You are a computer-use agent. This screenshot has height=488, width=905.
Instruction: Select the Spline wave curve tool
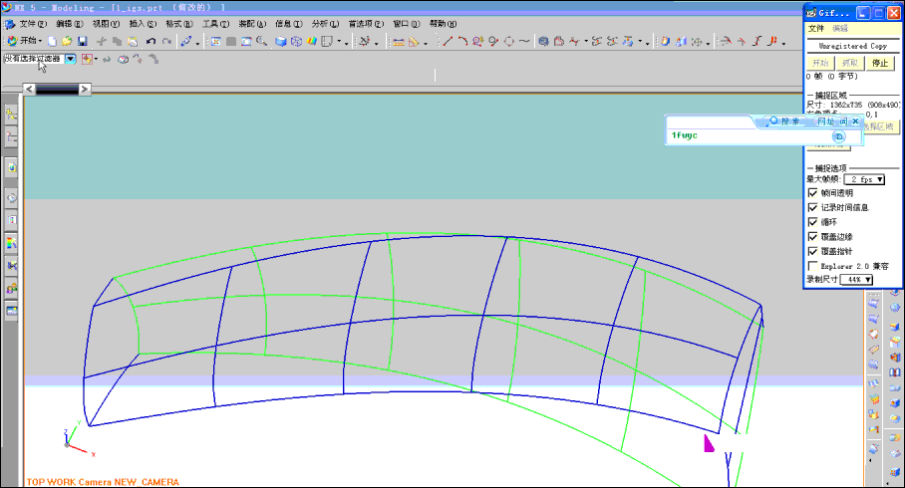(524, 41)
